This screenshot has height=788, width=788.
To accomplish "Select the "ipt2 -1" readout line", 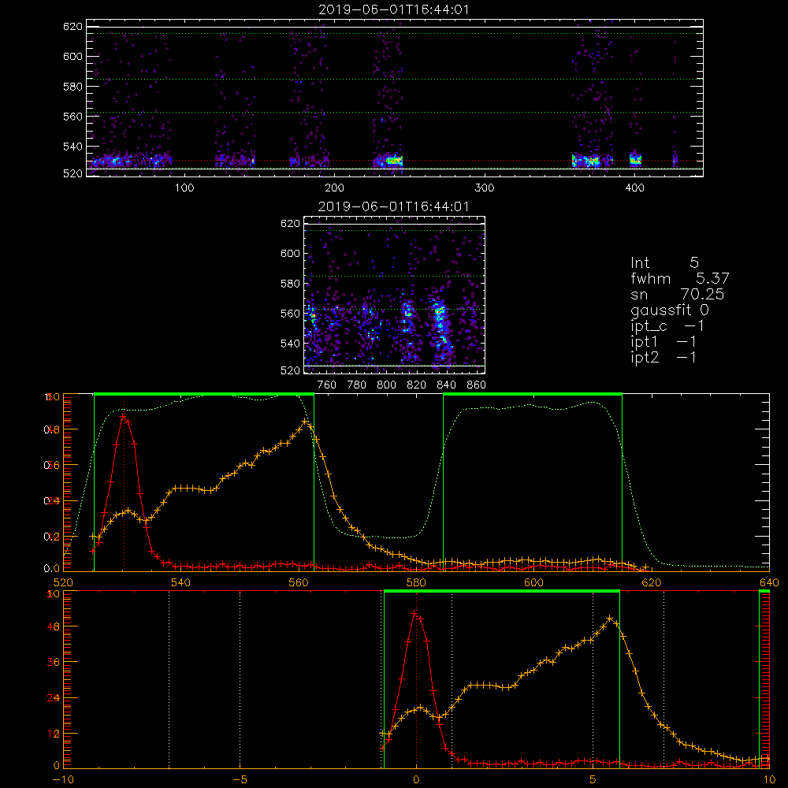I will point(663,357).
